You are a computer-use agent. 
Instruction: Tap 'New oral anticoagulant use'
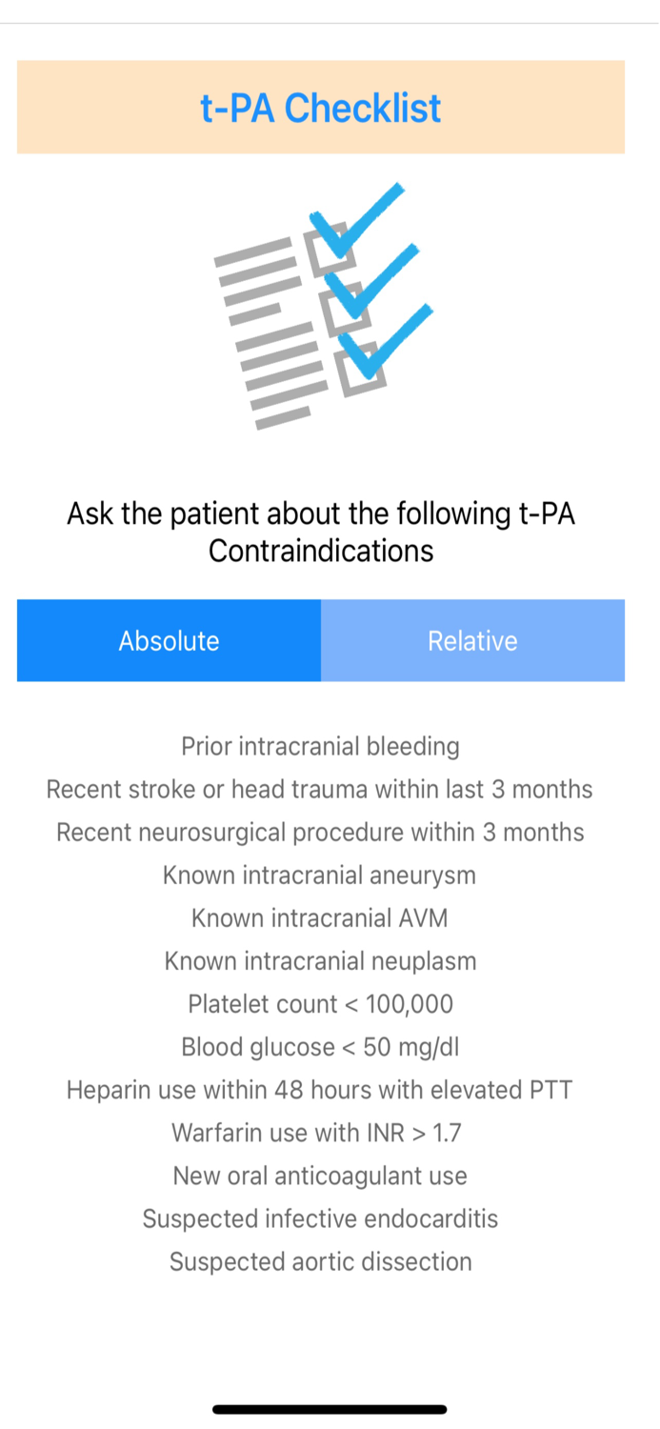[x=320, y=1176]
